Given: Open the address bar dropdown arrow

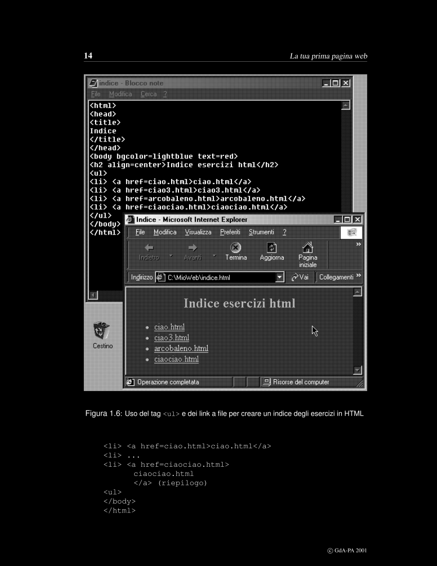Looking at the screenshot, I should point(280,277).
